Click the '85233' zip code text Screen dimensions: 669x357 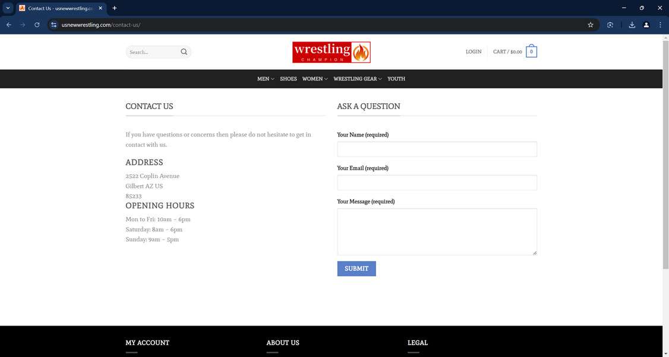tap(134, 196)
